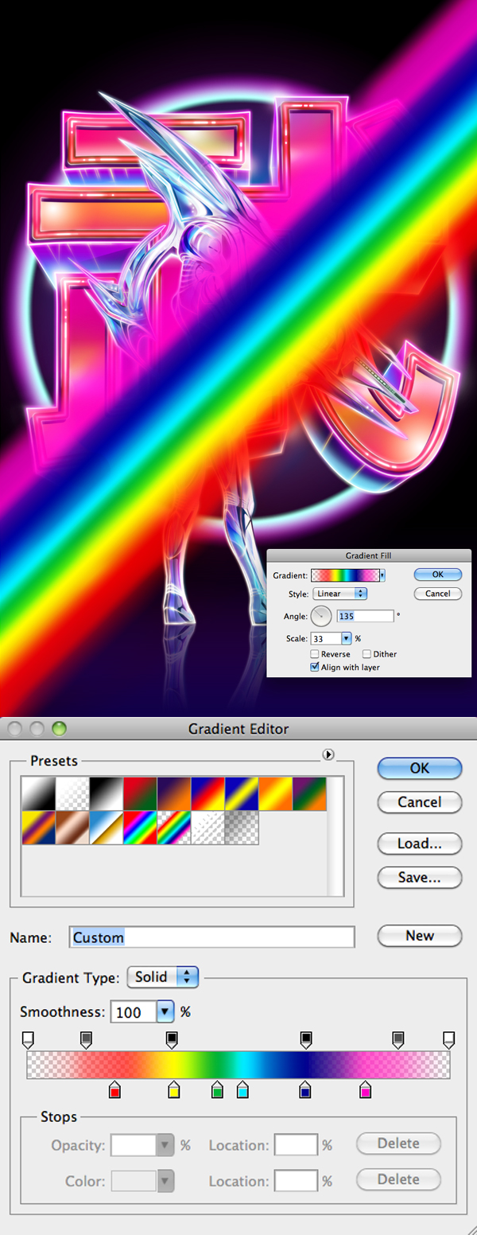
Task: Select the dark blue color stop
Action: pos(304,1089)
